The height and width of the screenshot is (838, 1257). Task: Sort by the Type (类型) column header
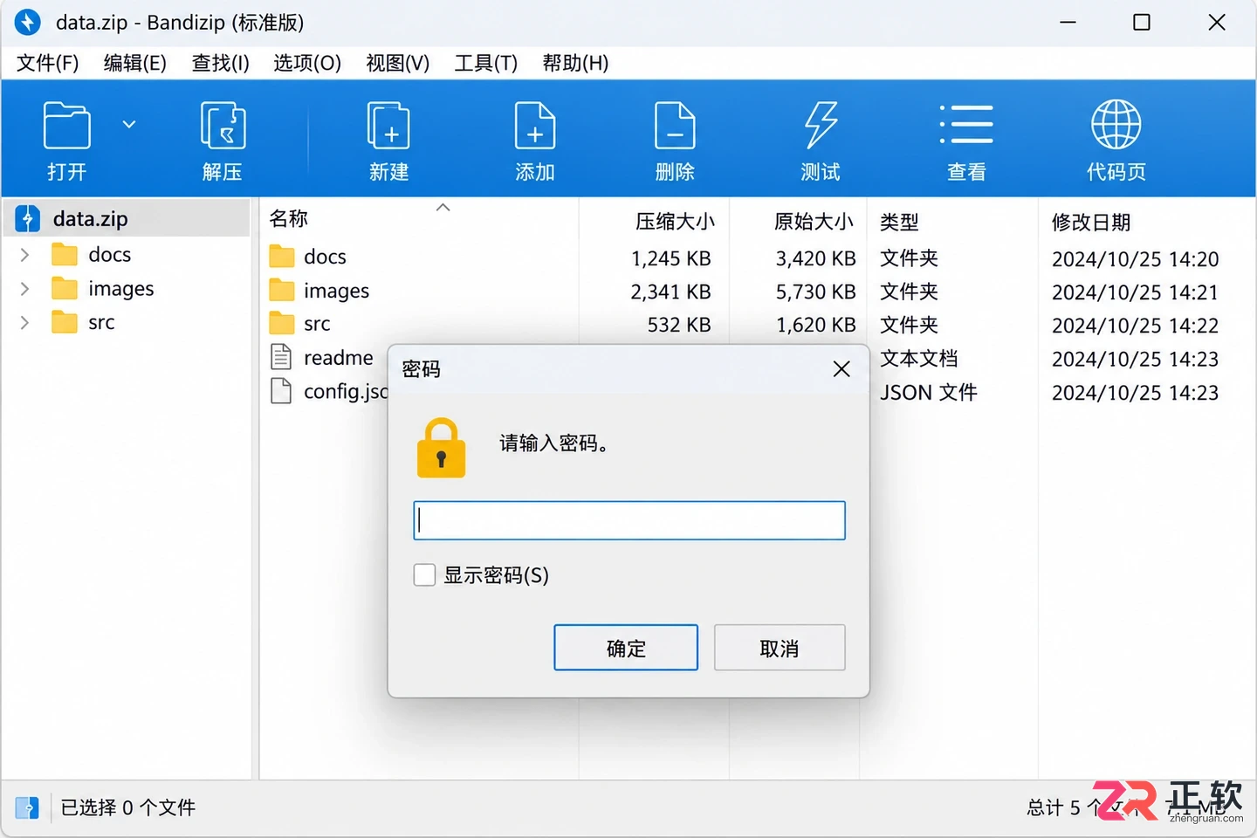[899, 222]
